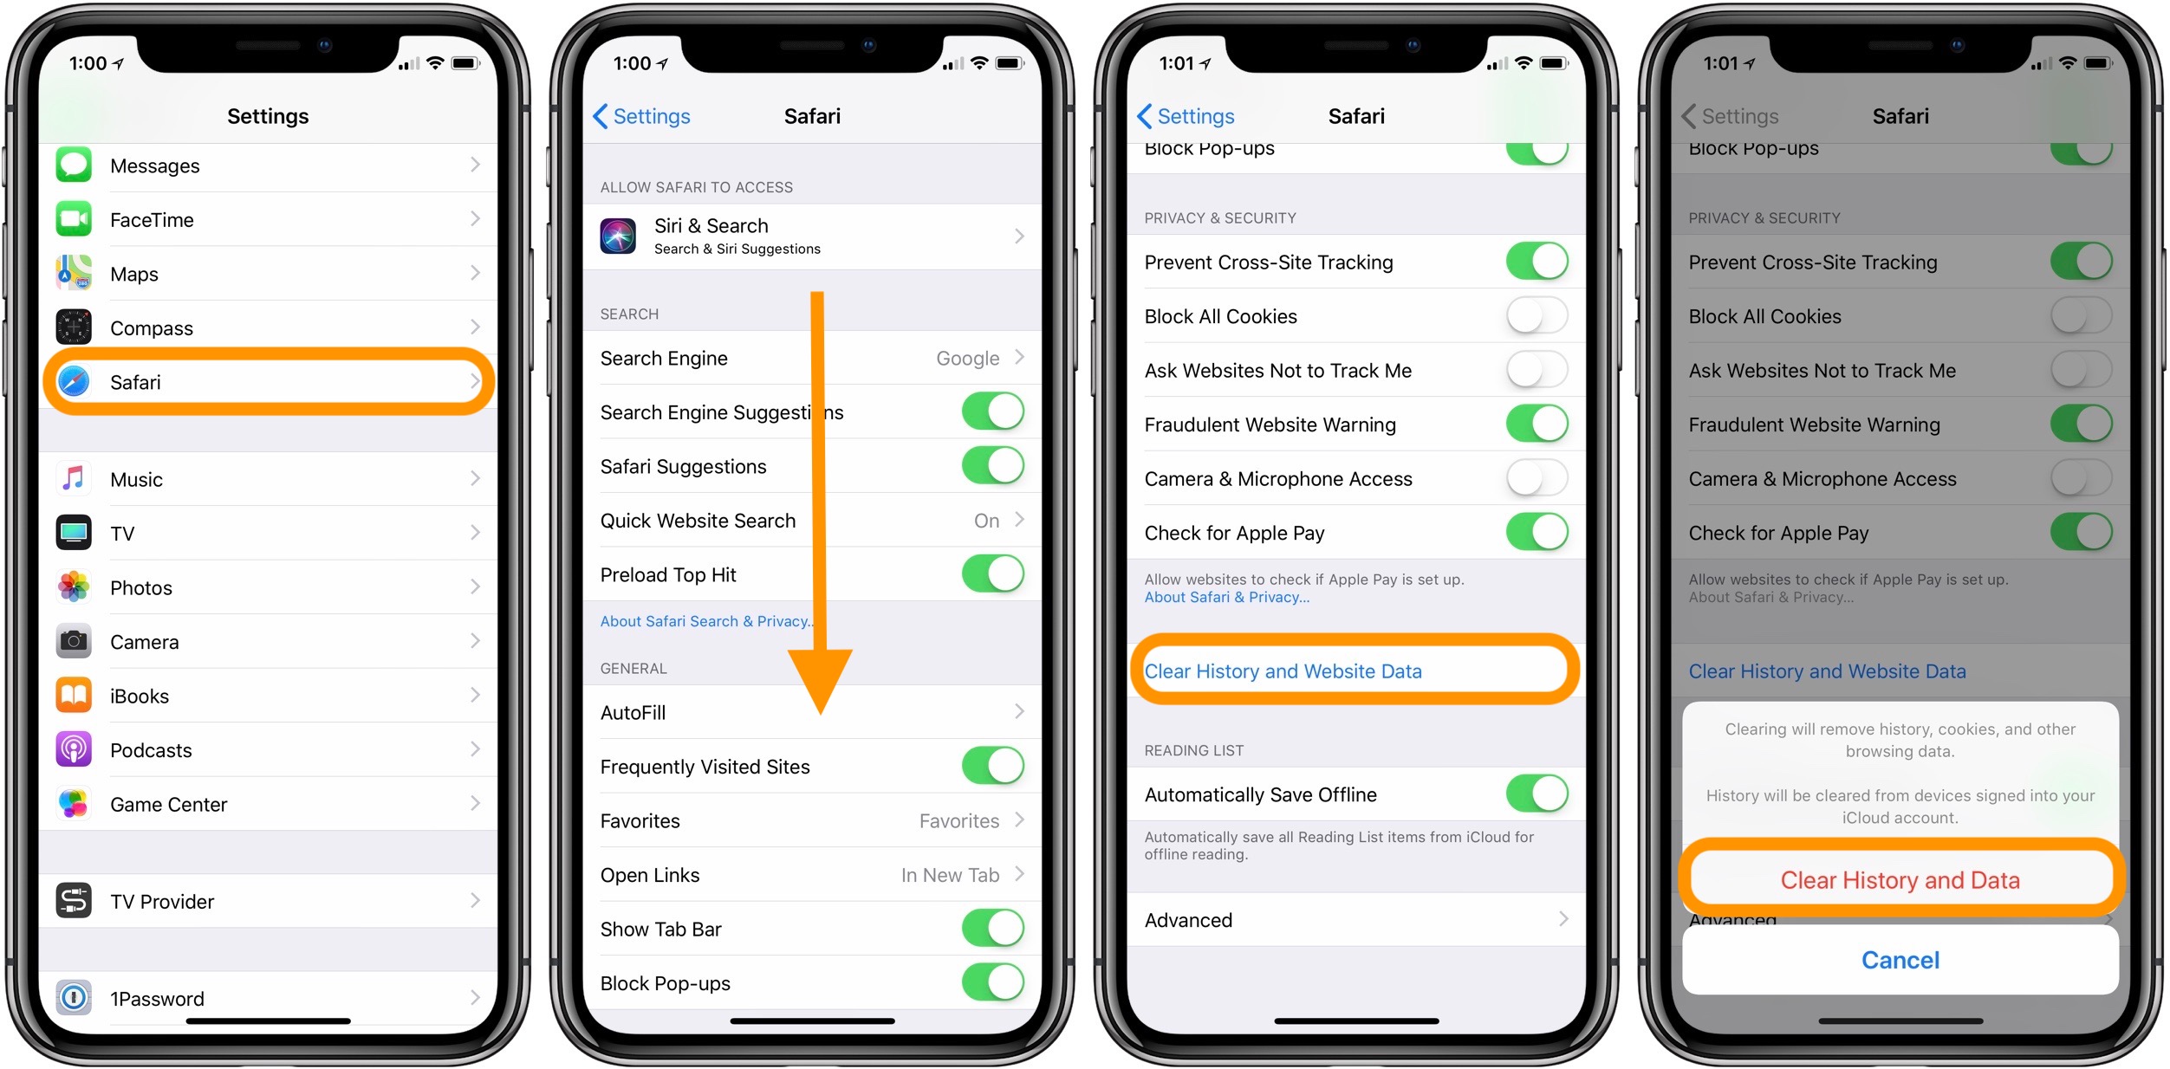2170x1069 pixels.
Task: Open Safari settings from Settings menu
Action: tap(273, 385)
